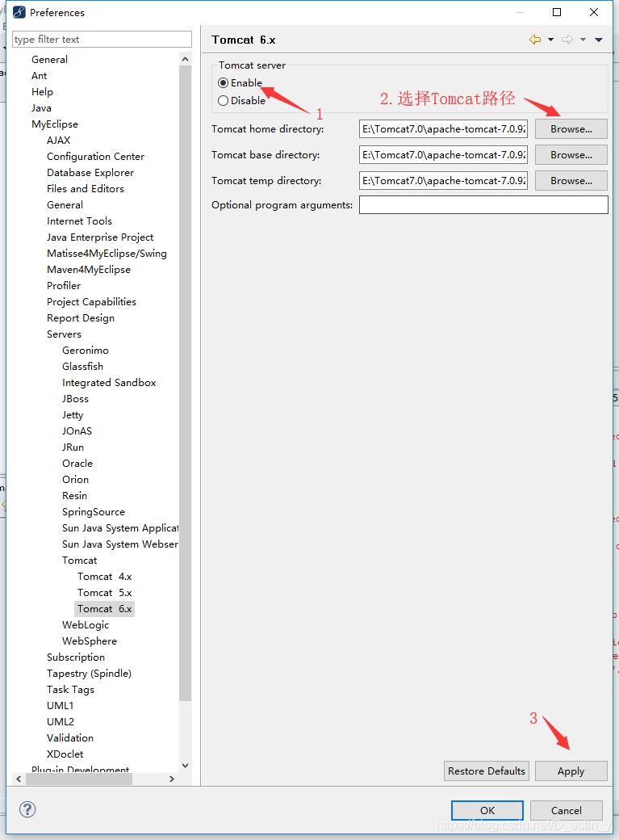
Task: Click the Tomcat base directory field
Action: click(443, 155)
